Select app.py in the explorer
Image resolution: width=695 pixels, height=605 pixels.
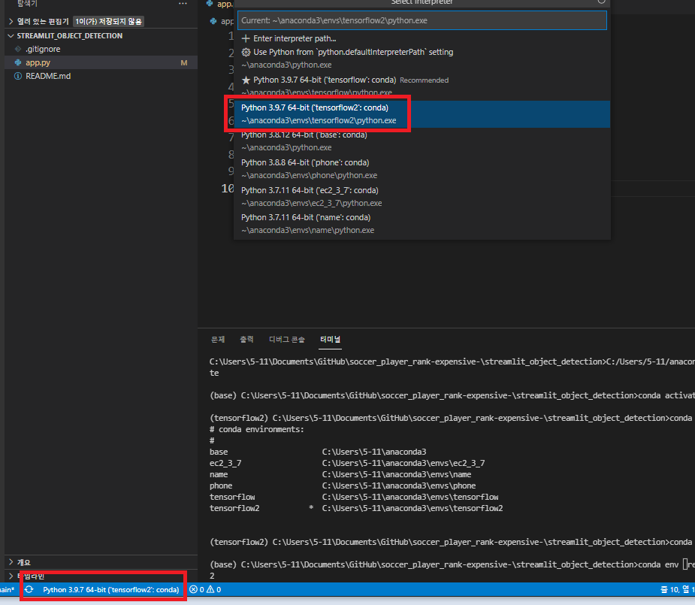click(x=101, y=63)
